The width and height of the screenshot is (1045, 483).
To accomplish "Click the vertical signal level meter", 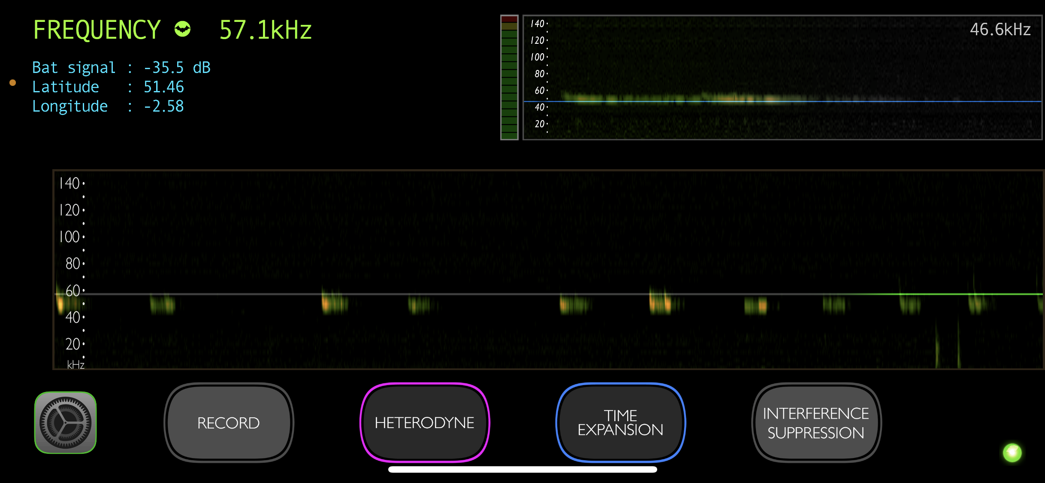I will pos(509,77).
